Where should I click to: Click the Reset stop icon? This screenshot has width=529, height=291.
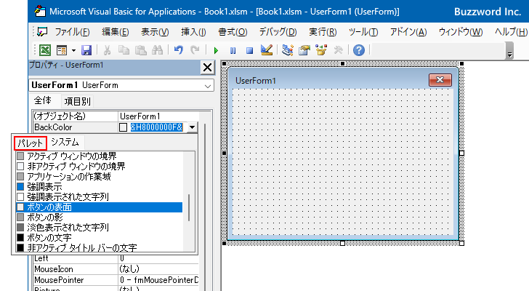[249, 51]
